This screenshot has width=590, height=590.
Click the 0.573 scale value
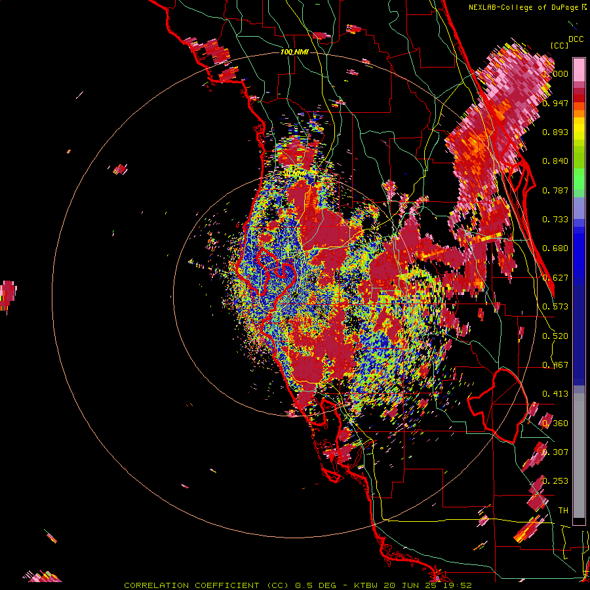[555, 307]
